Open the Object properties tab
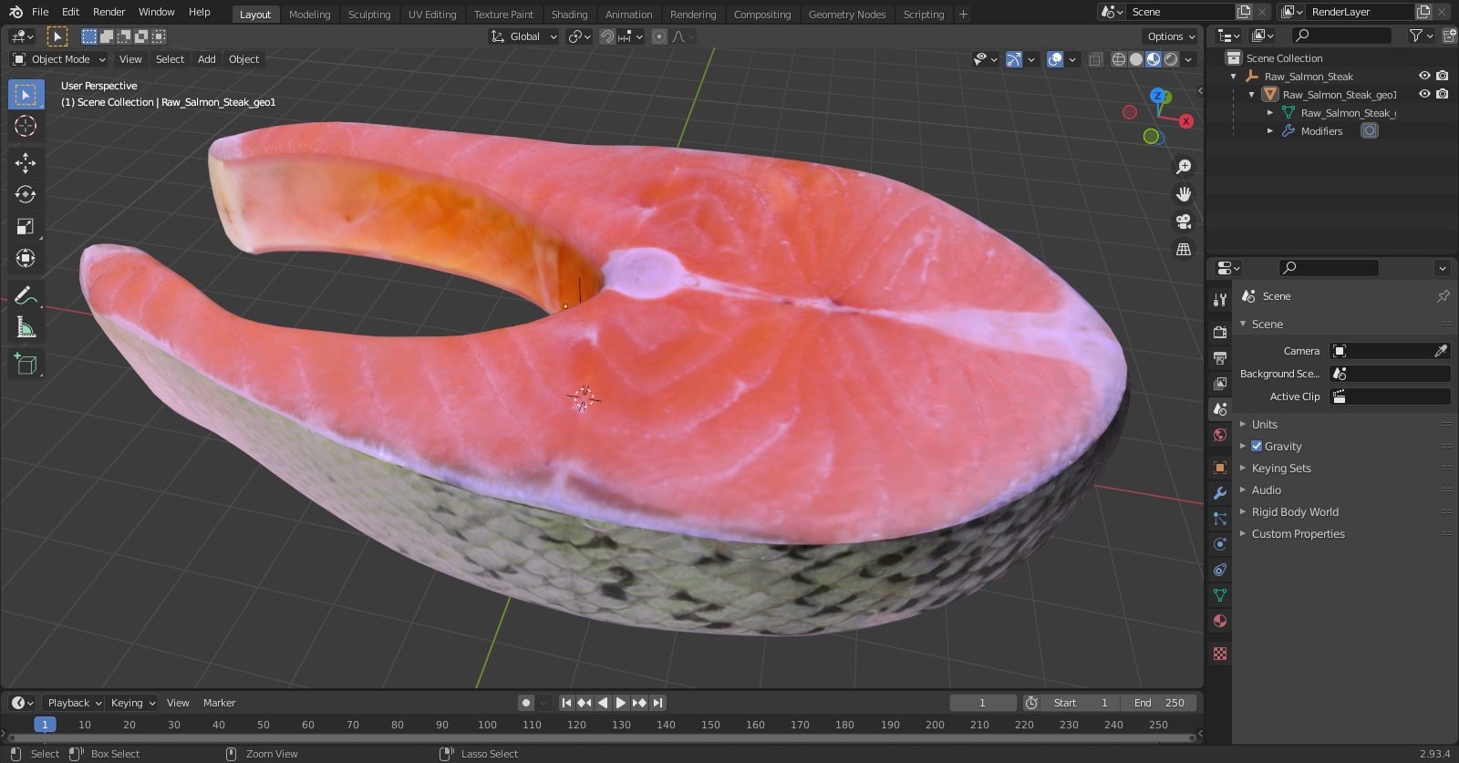The image size is (1459, 763). coord(1220,468)
